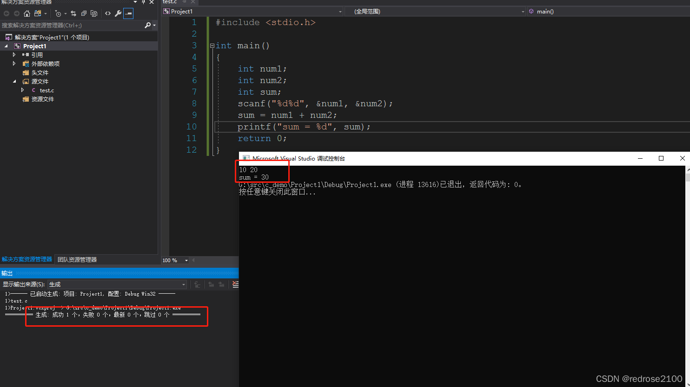The image size is (690, 387).
Task: Clear all output with the red X icon
Action: (235, 284)
